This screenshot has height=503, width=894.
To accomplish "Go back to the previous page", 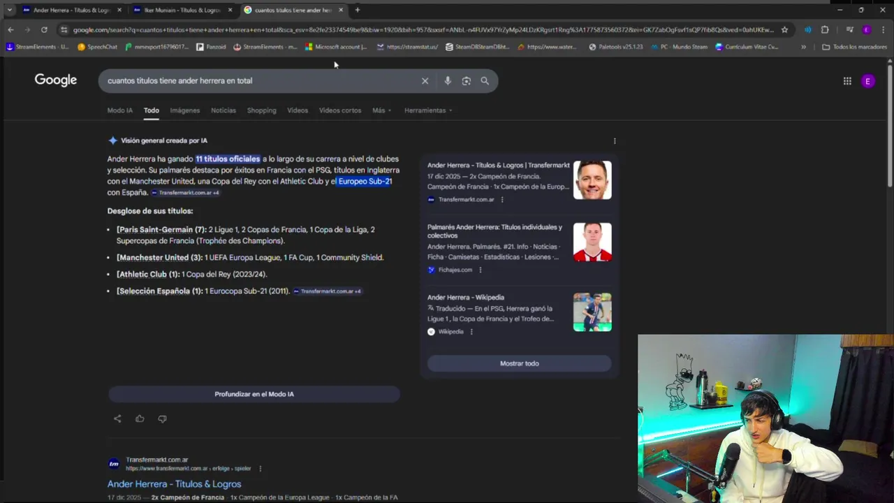I will click(10, 29).
